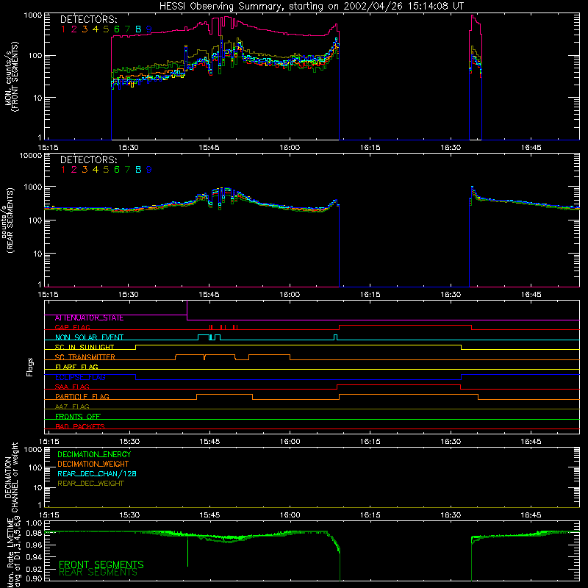Click the rear segments counts/s axis title

tap(7, 220)
